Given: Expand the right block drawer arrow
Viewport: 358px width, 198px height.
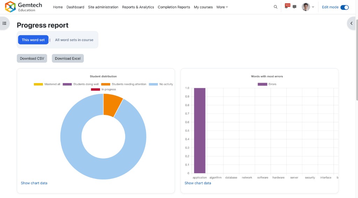Looking at the screenshot, I should click(x=351, y=23).
